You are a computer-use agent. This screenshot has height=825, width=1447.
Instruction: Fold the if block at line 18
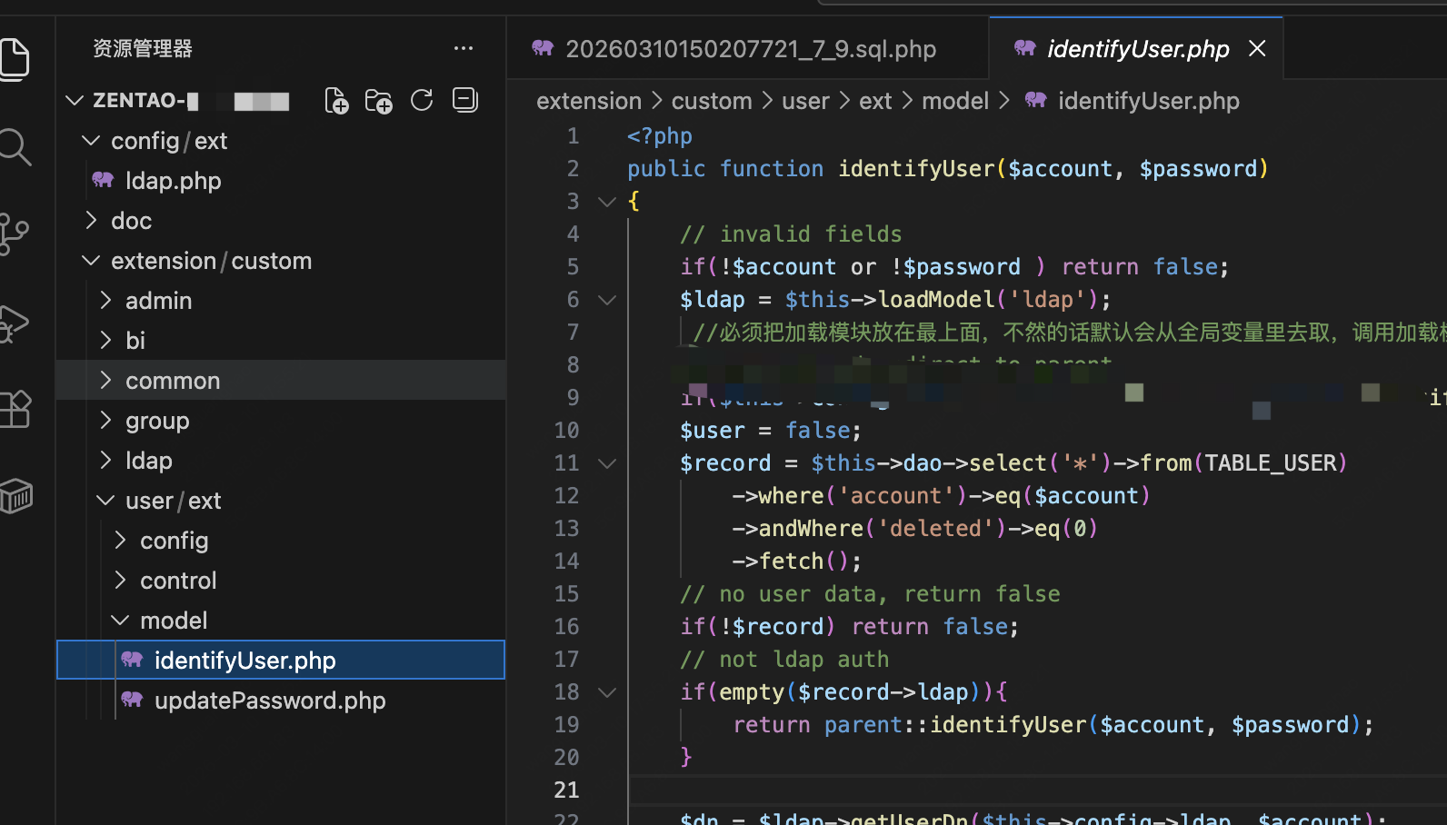pyautogui.click(x=607, y=692)
